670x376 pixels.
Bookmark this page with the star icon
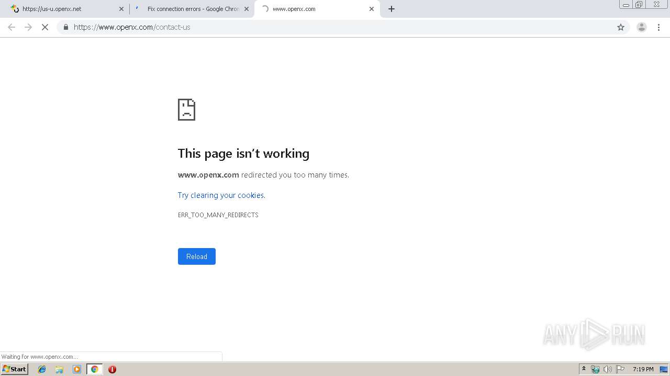(621, 27)
